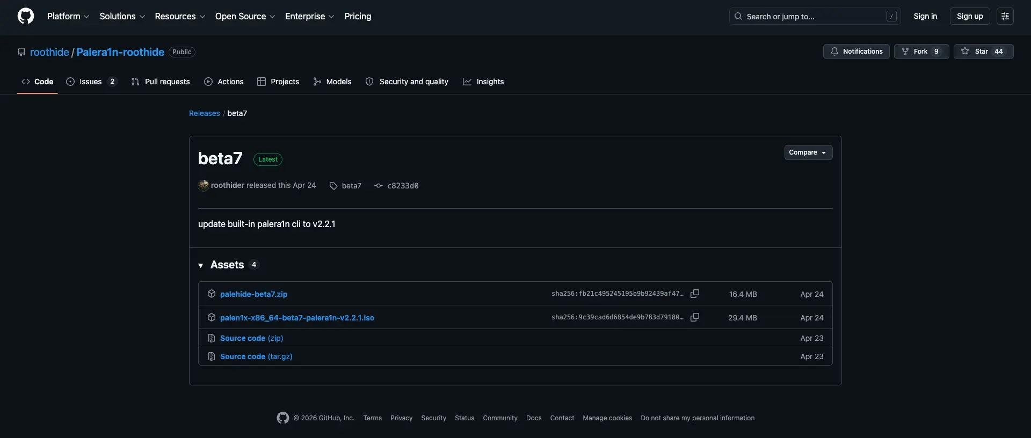Switch to Security and quality tab
This screenshot has height=438, width=1031.
coord(407,82)
